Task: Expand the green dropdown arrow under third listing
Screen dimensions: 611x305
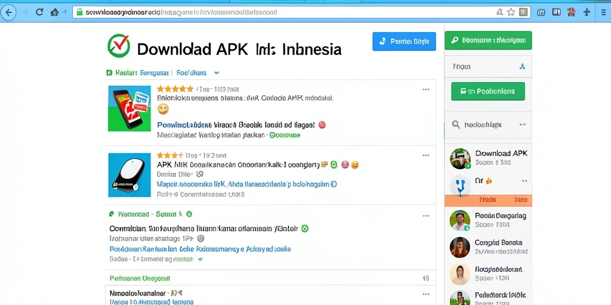Action: tap(200, 259)
